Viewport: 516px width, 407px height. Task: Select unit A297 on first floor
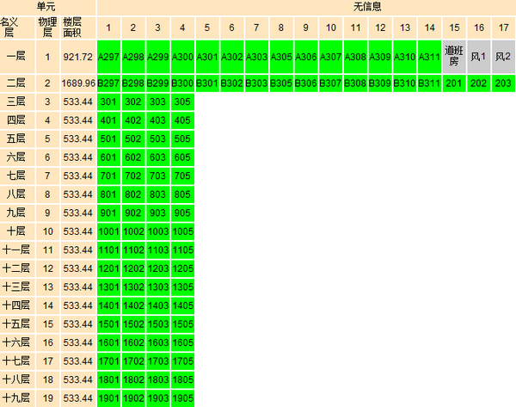[x=108, y=57]
